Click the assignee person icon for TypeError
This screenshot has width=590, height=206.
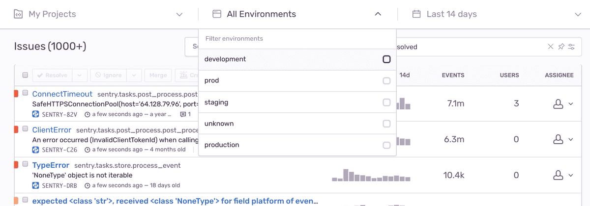pos(558,175)
